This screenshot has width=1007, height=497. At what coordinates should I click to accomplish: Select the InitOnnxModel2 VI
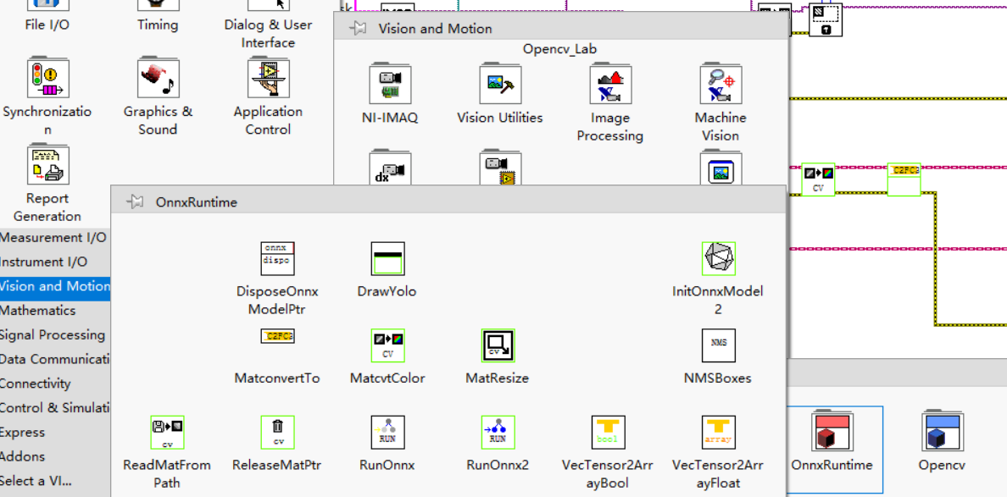click(718, 259)
